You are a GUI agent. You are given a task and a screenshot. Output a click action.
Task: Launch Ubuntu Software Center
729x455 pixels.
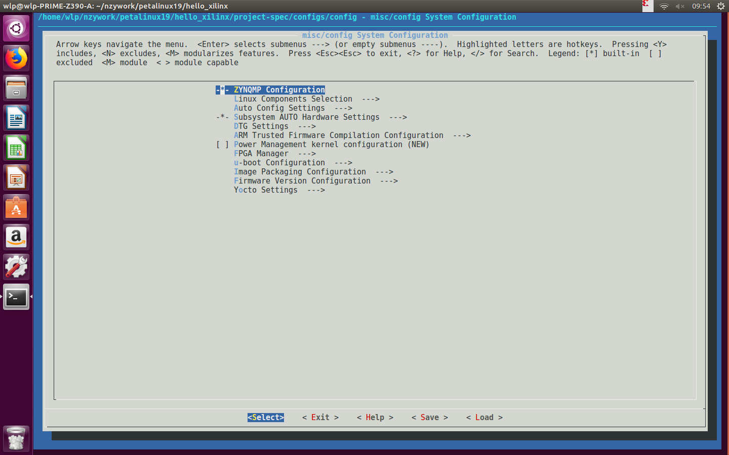pos(16,207)
